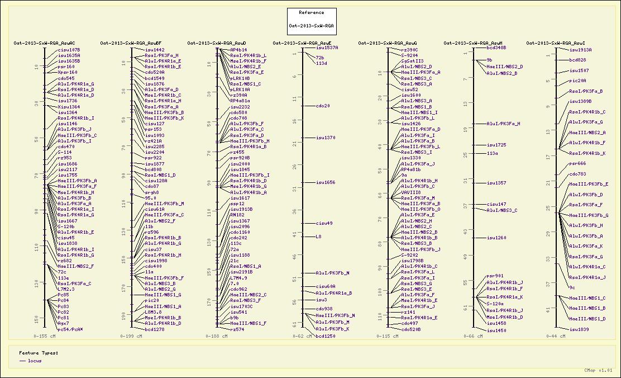Select the isu1839 locus on AsuI

(x=579, y=330)
